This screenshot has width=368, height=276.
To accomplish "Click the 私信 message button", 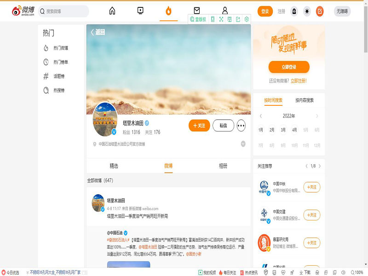I will point(223,126).
